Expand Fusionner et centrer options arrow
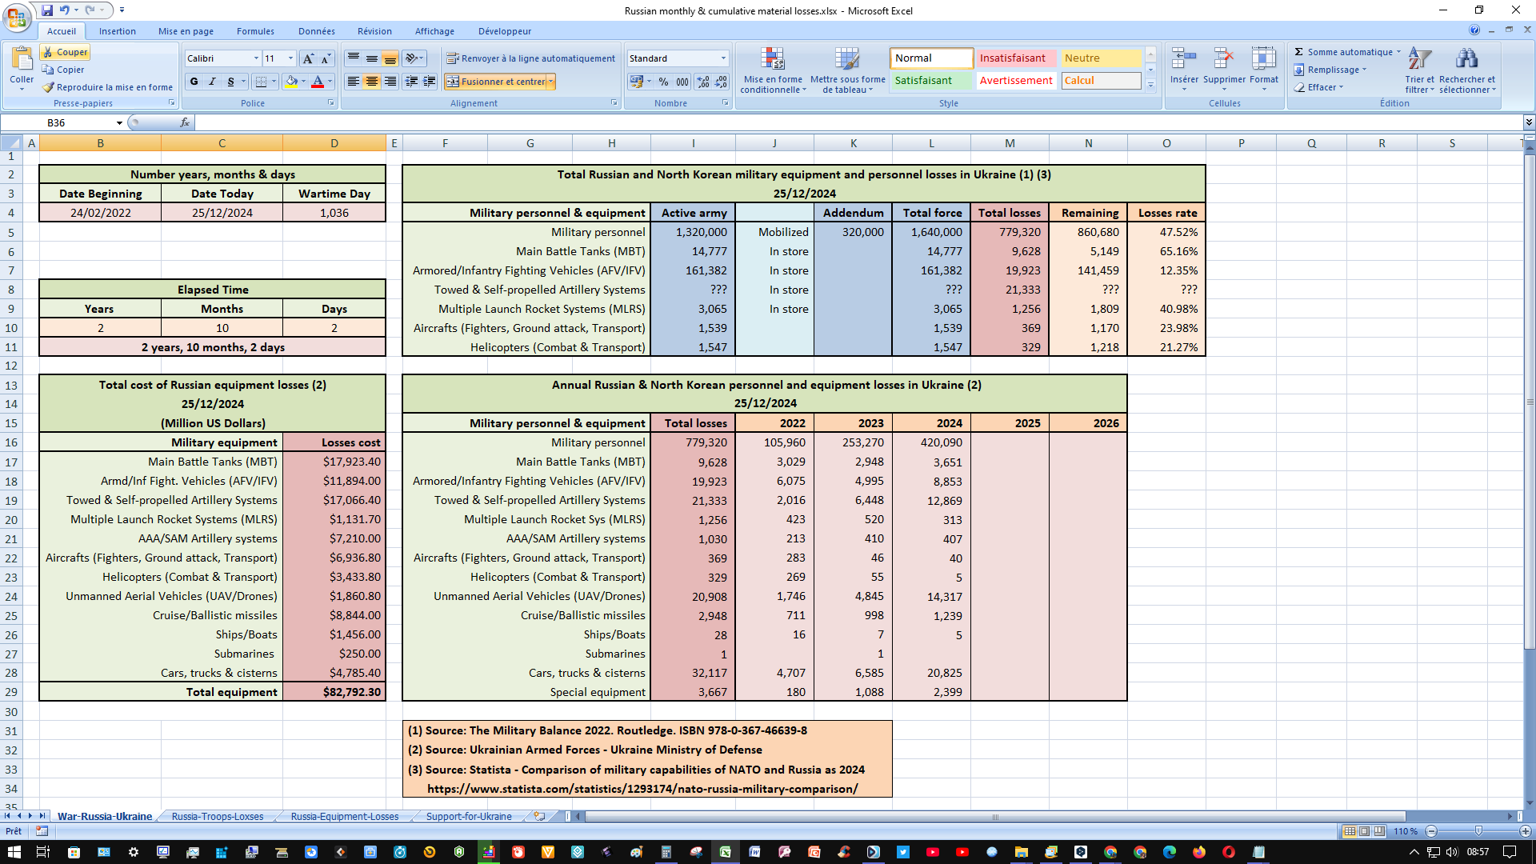 coord(550,82)
